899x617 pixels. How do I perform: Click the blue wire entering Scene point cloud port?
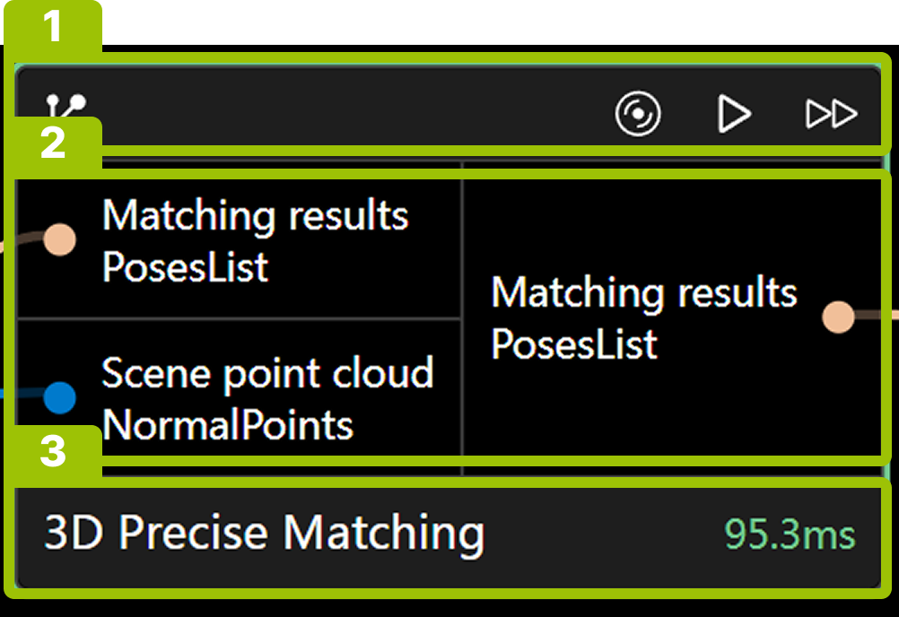pyautogui.click(x=20, y=394)
